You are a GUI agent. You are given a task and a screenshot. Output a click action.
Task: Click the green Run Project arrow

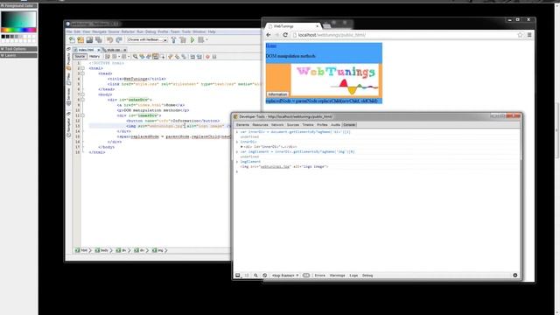tap(192, 40)
